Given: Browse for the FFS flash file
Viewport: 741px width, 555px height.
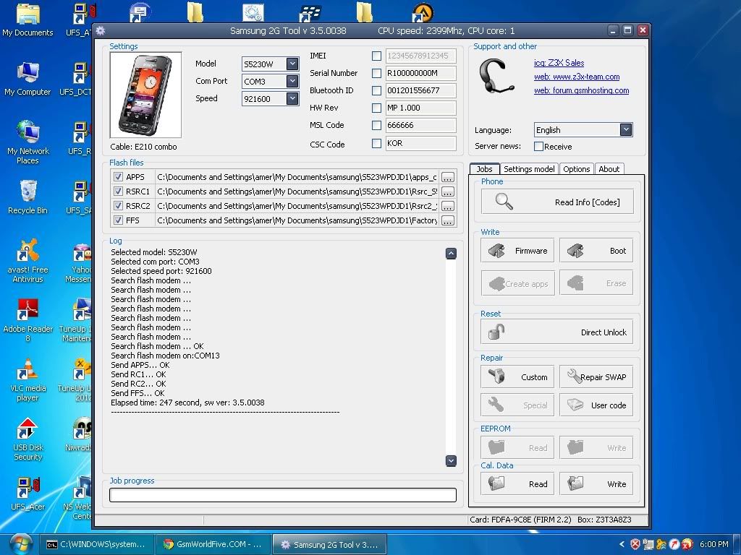Looking at the screenshot, I should point(447,220).
